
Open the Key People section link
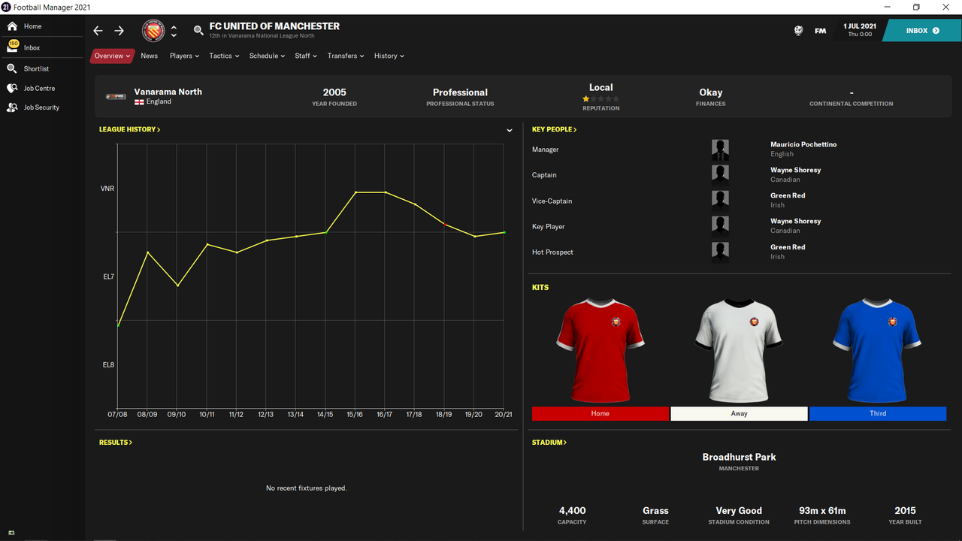click(x=555, y=129)
